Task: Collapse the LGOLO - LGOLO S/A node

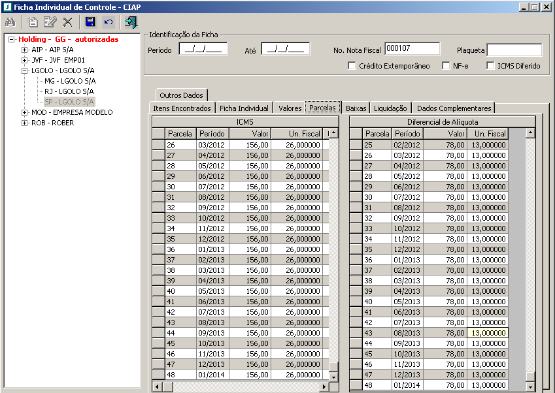Action: 25,71
